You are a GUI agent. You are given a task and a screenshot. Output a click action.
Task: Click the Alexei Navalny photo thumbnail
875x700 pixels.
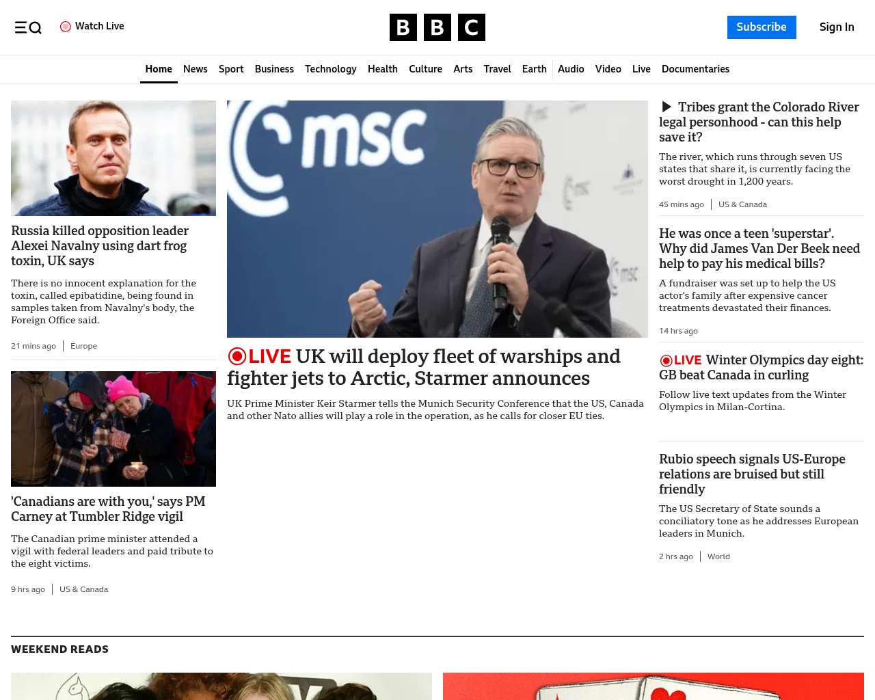click(x=113, y=158)
